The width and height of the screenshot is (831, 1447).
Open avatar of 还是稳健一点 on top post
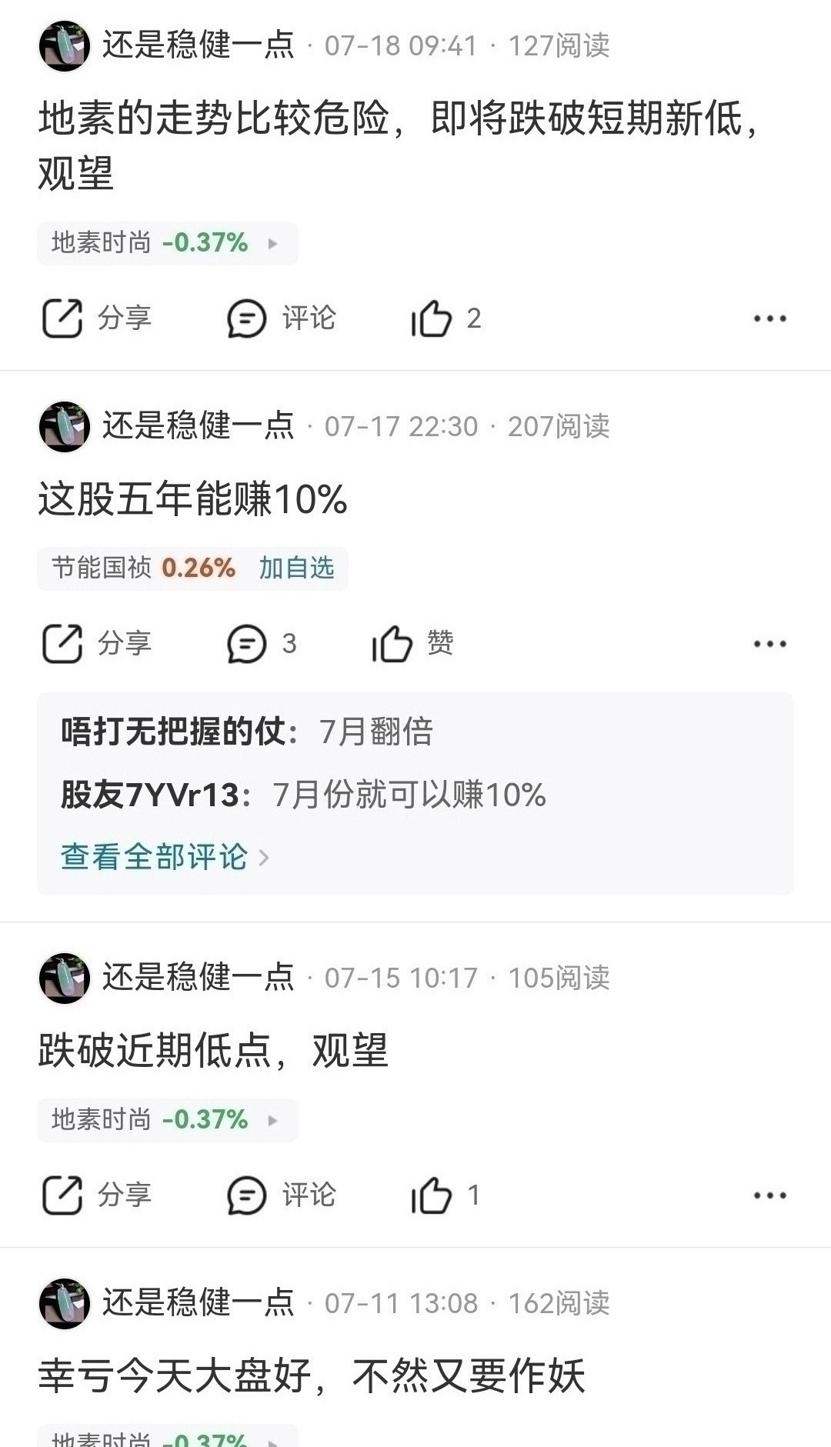point(65,46)
